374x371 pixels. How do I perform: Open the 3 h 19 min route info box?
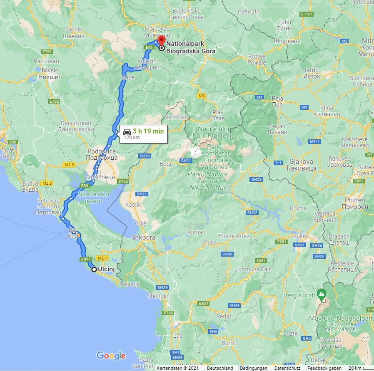[144, 134]
